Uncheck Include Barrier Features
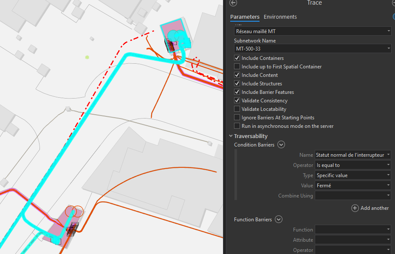The height and width of the screenshot is (254, 395). tap(237, 92)
